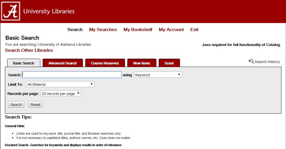Go to My Bookshelf

[x=138, y=30]
